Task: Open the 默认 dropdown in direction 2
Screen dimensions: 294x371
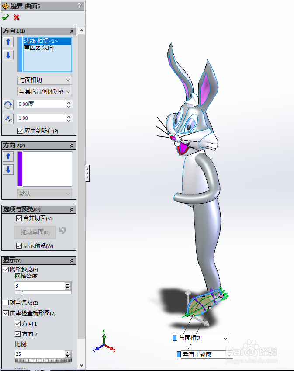Action: tap(45, 194)
